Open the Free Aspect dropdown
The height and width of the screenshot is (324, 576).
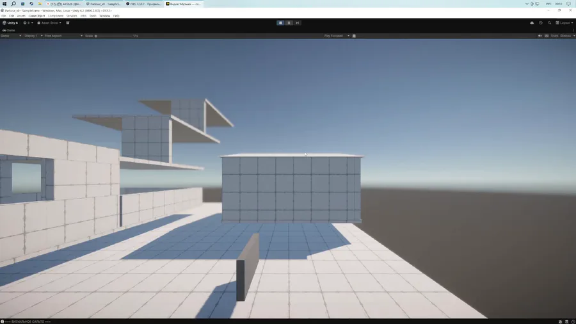(x=63, y=36)
